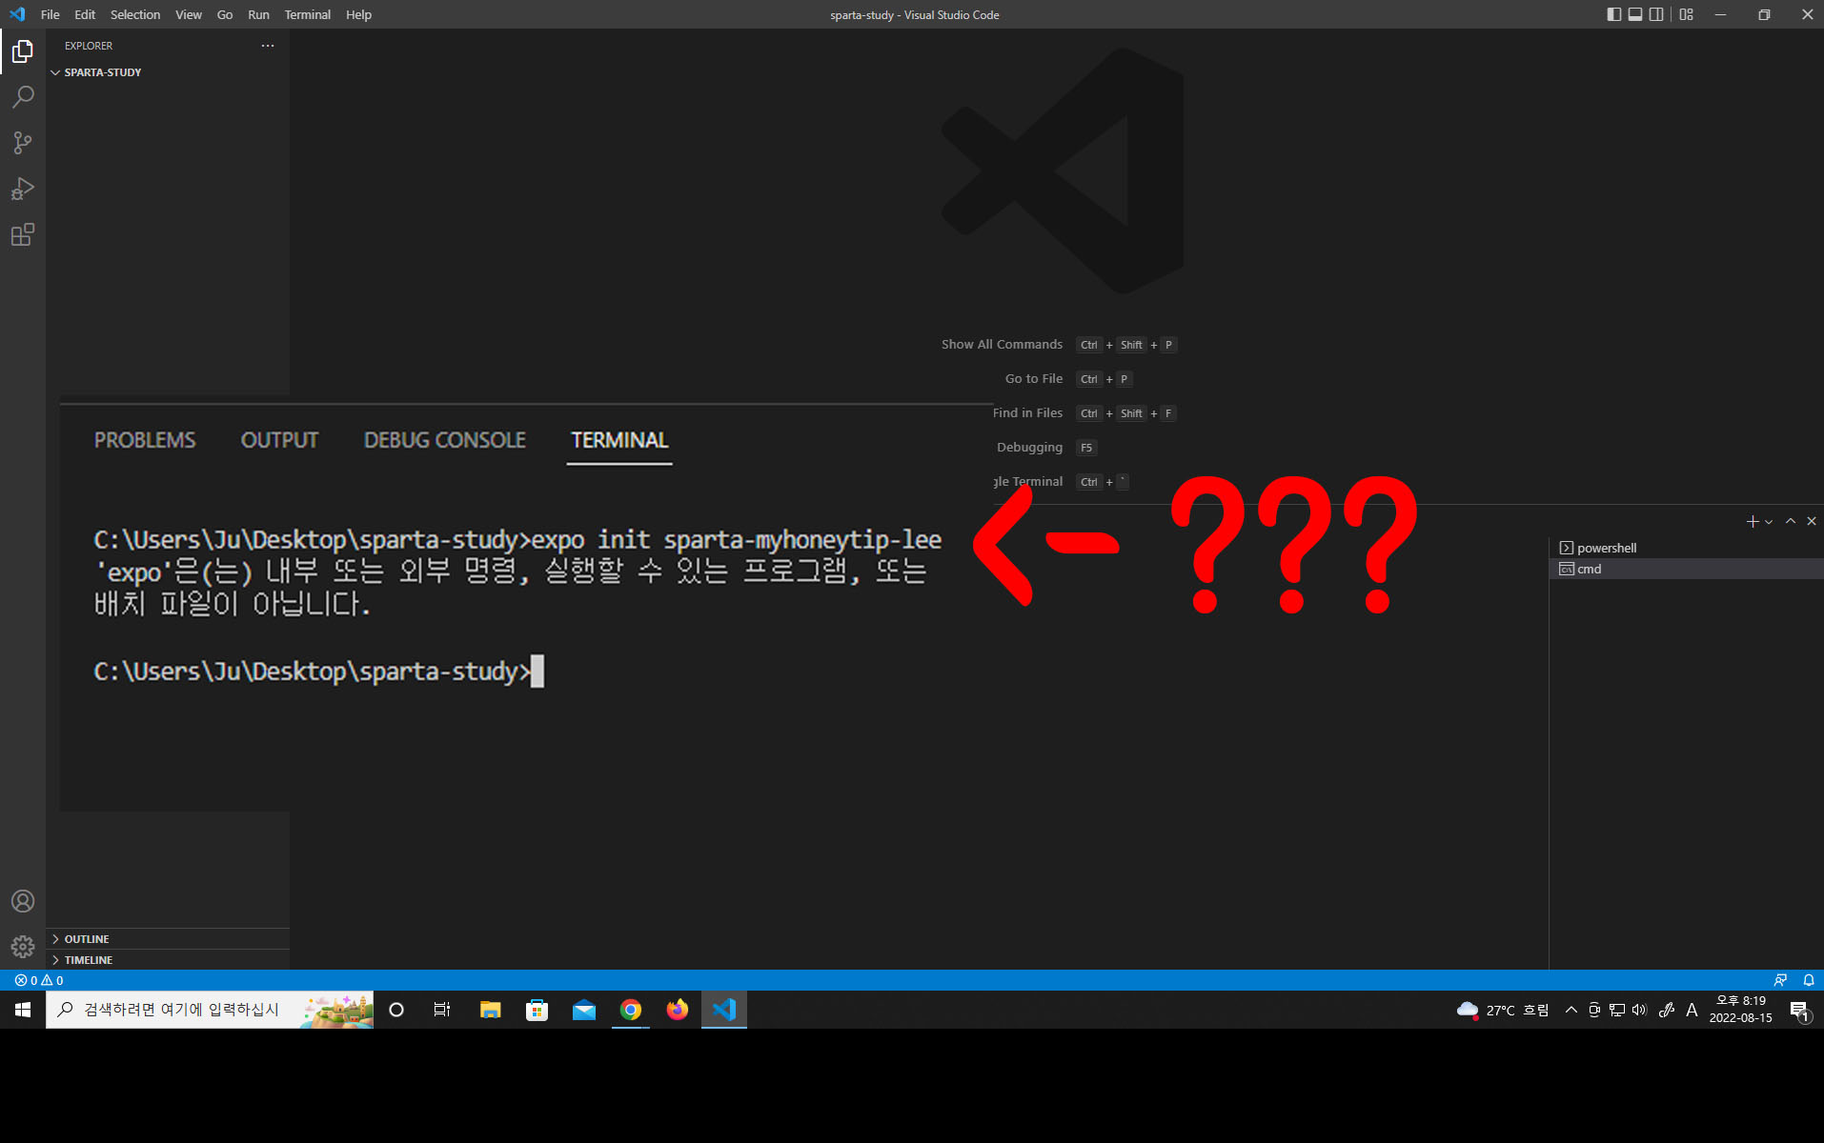
Task: Click the VS Code taskbar icon
Action: (x=724, y=1010)
